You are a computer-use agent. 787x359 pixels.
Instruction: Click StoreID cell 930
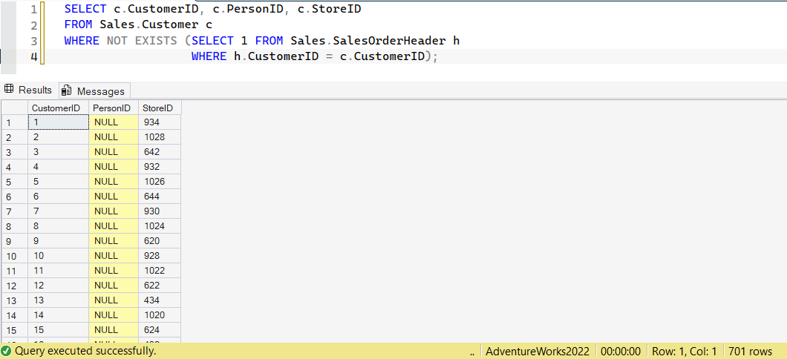[160, 211]
